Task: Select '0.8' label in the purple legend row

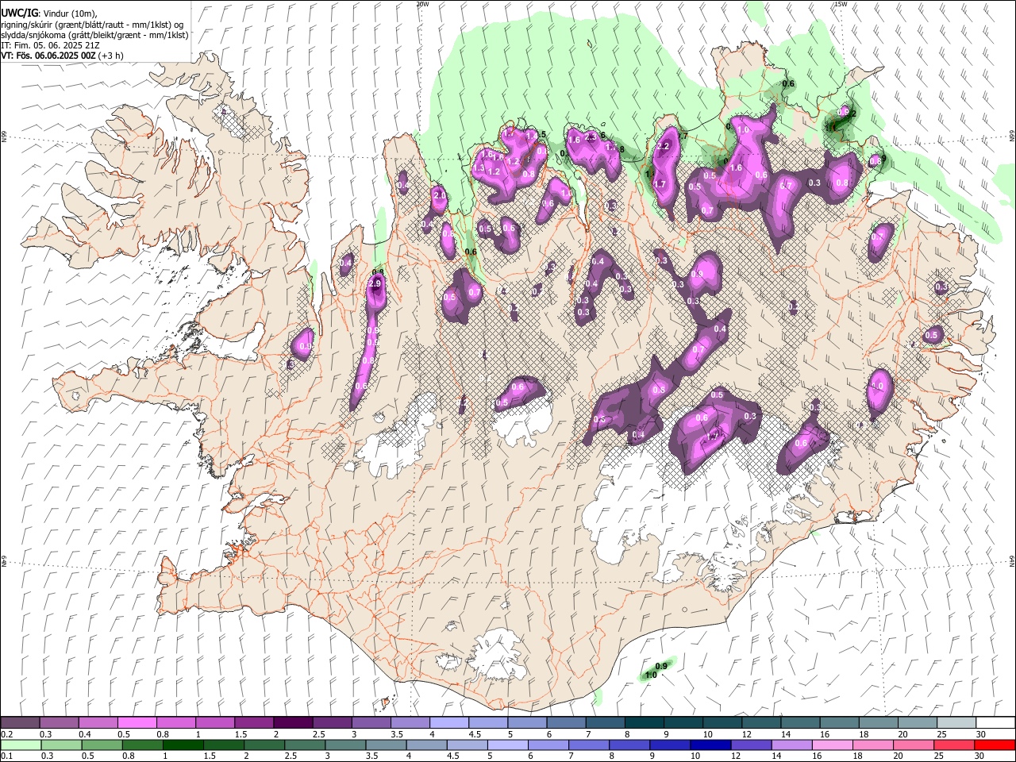Action: point(163,734)
